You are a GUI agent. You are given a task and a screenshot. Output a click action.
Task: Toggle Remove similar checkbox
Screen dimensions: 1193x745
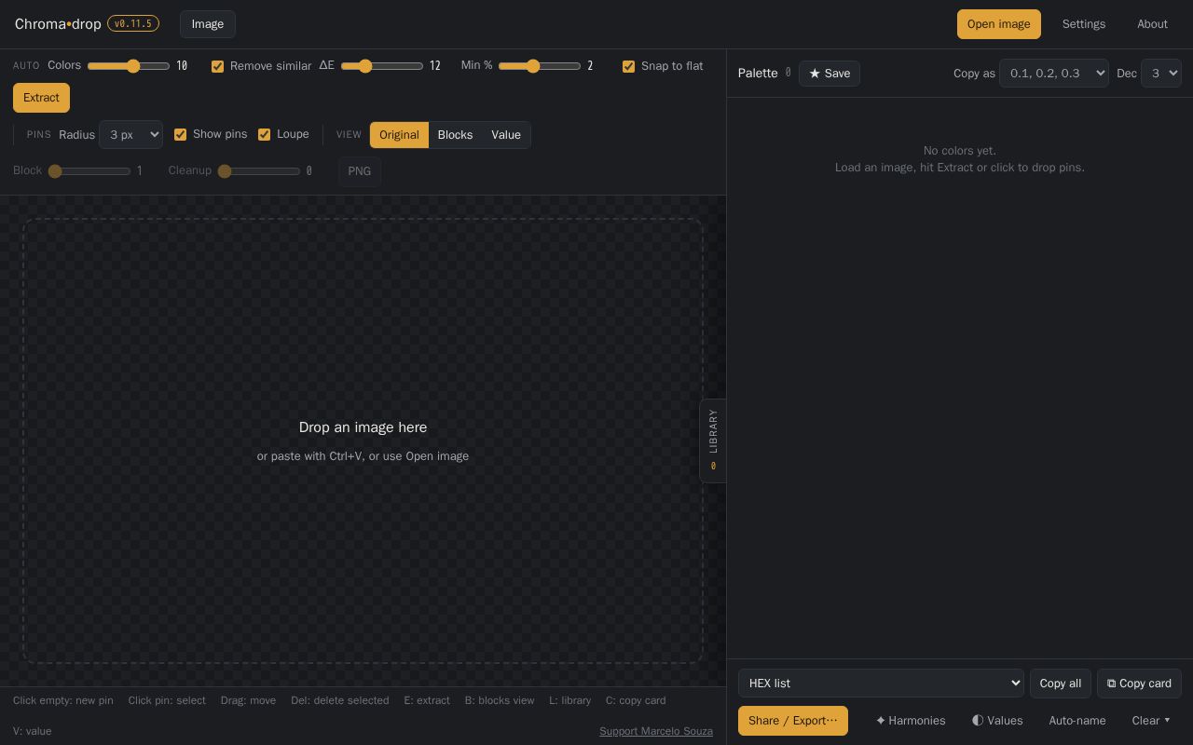coord(218,66)
